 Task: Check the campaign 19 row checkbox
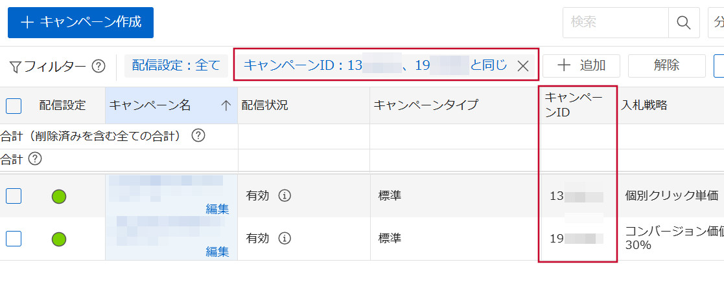[x=14, y=238]
